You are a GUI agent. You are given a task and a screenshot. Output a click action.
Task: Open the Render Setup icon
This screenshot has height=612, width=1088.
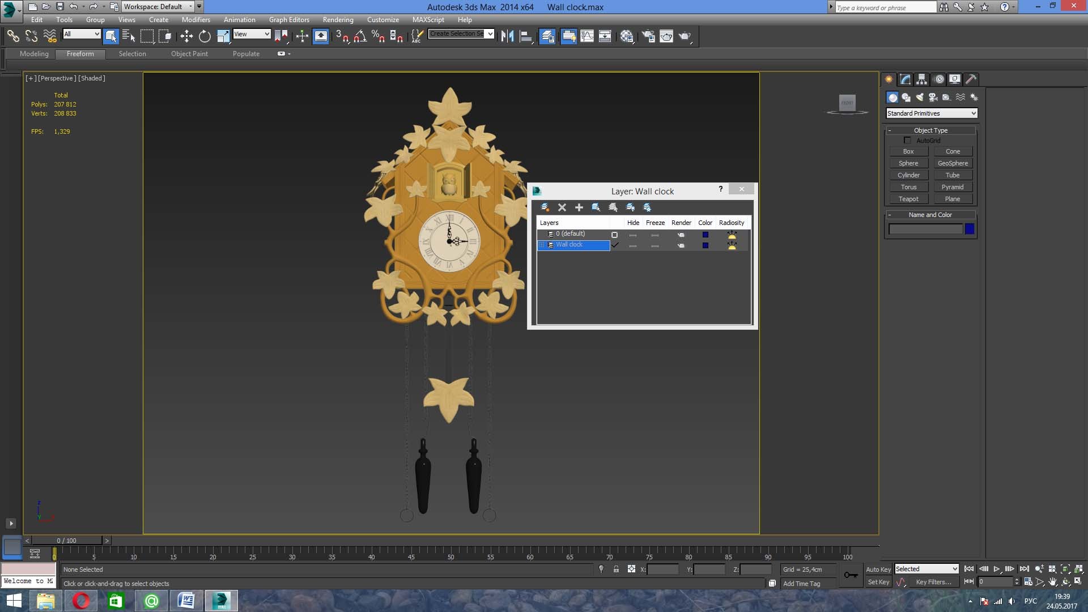(648, 36)
